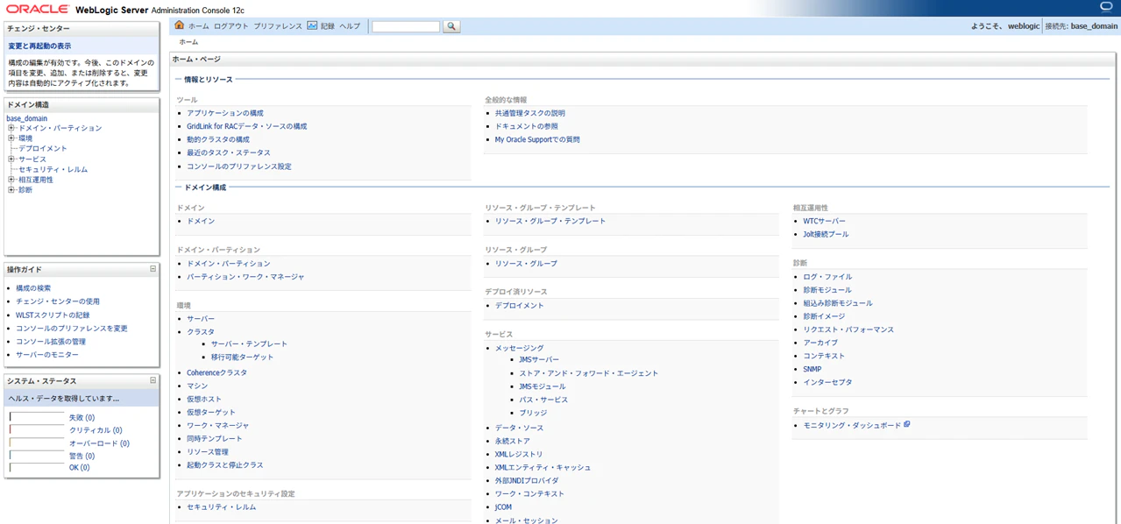
Task: Open JMSサーバー link
Action: click(x=539, y=359)
